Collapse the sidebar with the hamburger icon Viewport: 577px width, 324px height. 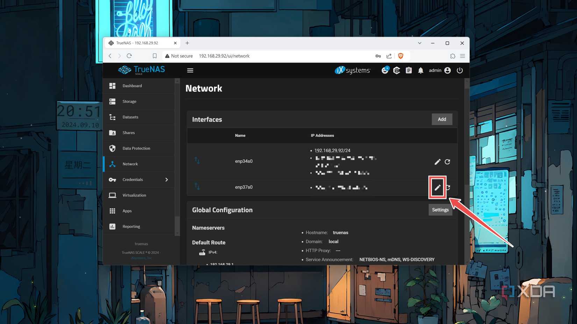point(190,70)
